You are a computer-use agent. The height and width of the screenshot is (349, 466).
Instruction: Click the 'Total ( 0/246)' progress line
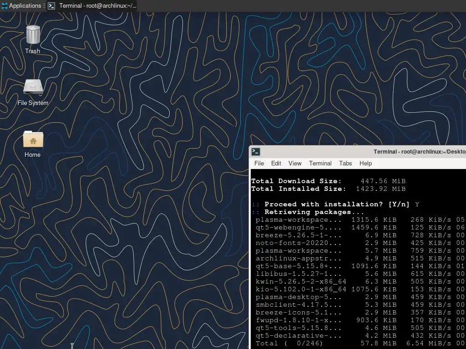(x=360, y=343)
